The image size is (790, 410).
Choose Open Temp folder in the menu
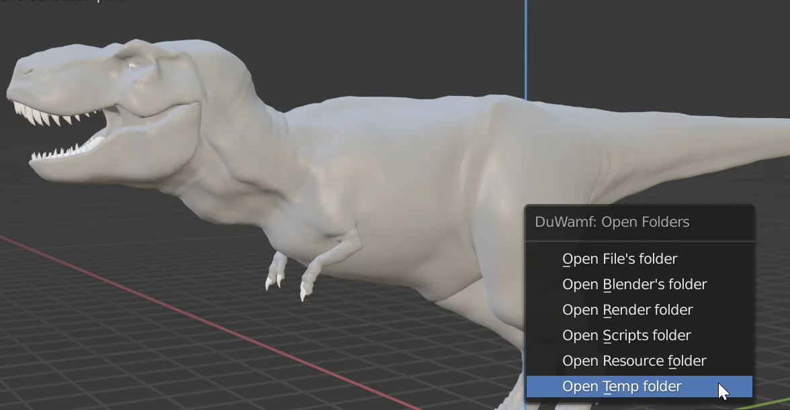pos(623,386)
